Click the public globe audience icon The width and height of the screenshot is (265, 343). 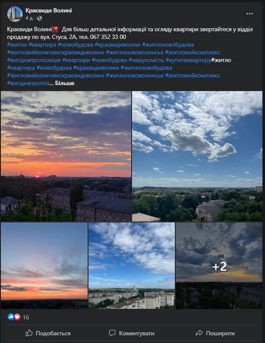(x=39, y=18)
